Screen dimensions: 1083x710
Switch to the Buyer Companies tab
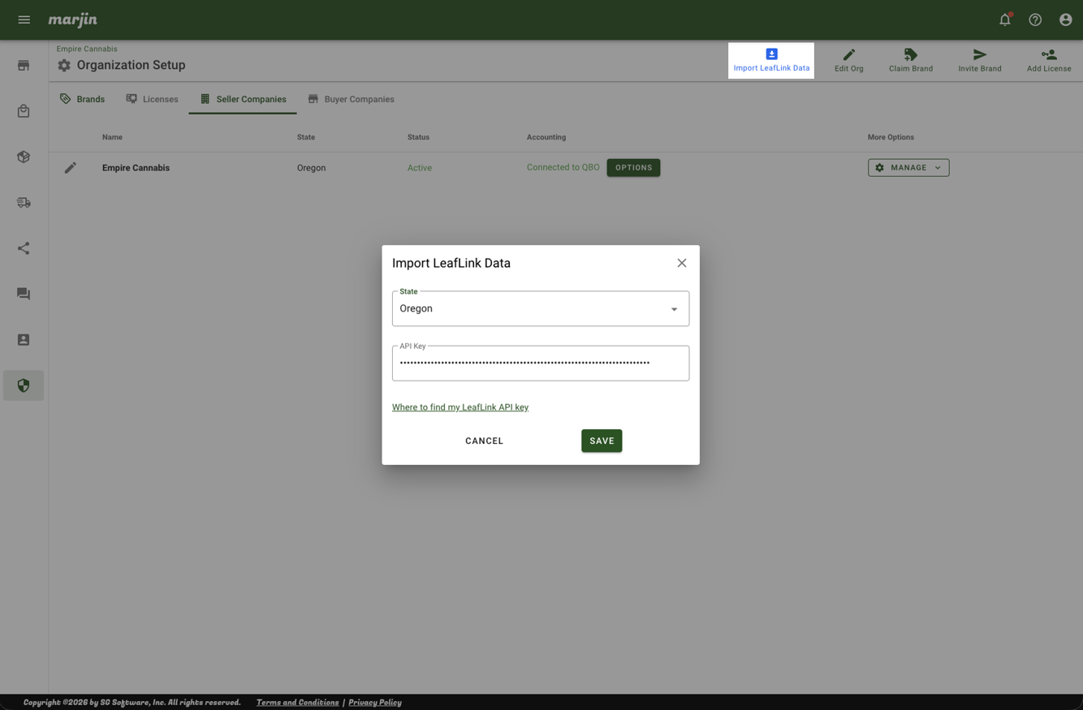pos(351,99)
